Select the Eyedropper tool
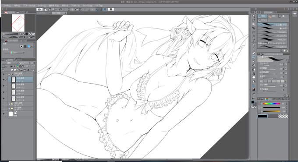This screenshot has width=298, height=162. coord(254,40)
